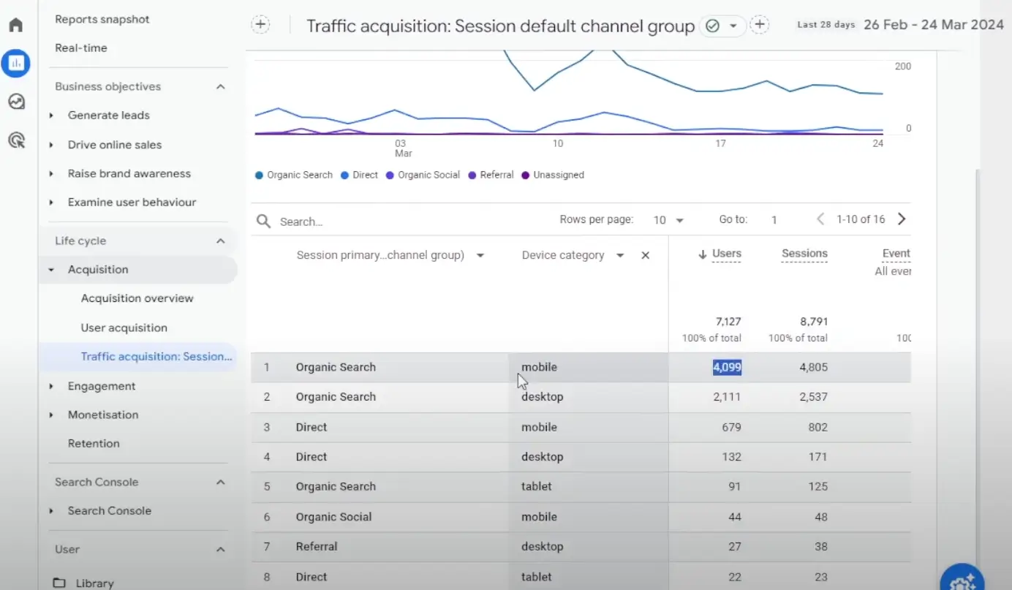Click the Go to page number field
The image size is (1012, 590).
[774, 219]
